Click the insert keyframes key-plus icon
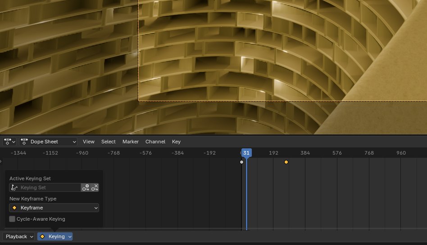The width and height of the screenshot is (427, 245). click(x=86, y=187)
